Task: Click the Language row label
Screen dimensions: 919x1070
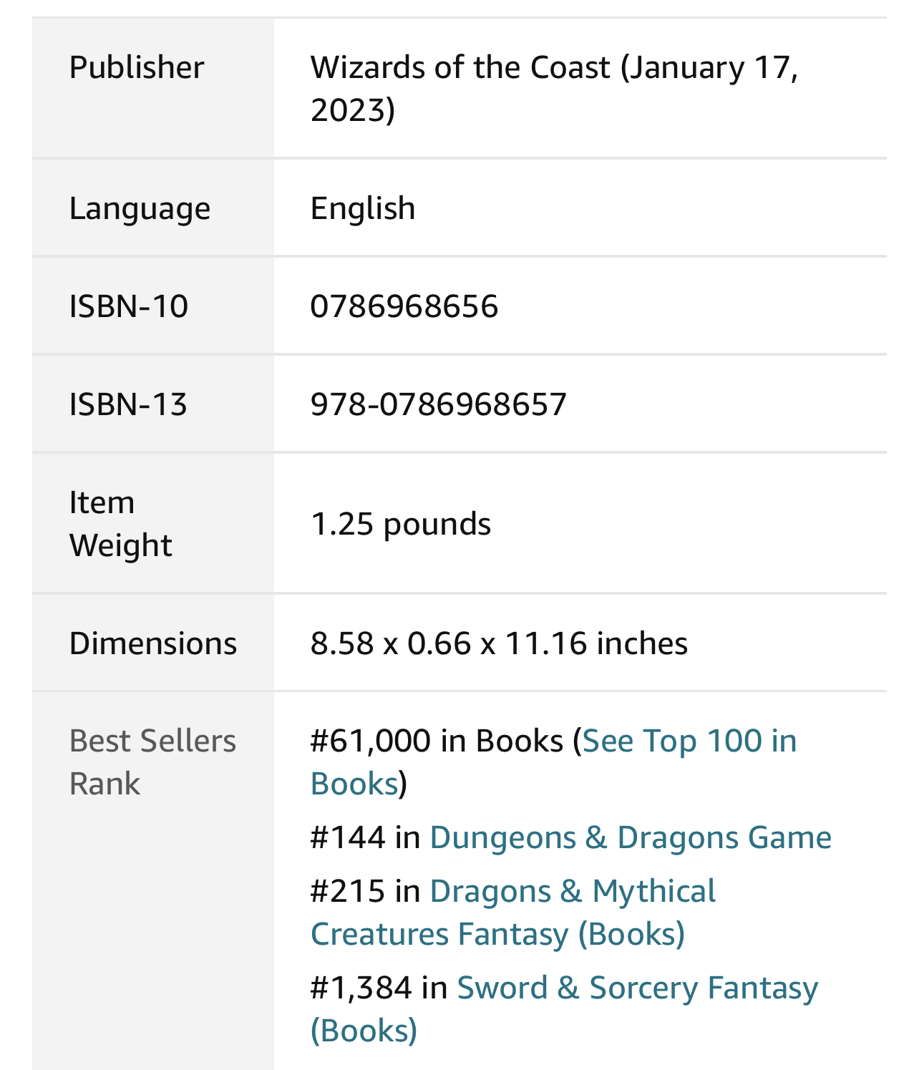Action: 140,209
